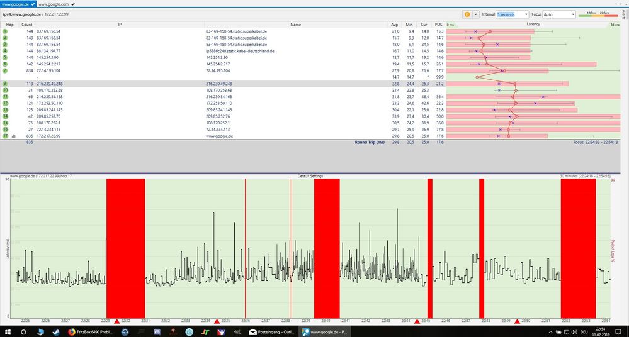Viewport: 629px width, 337px height.
Task: Toggle hop 1 green circle icon
Action: [5, 31]
